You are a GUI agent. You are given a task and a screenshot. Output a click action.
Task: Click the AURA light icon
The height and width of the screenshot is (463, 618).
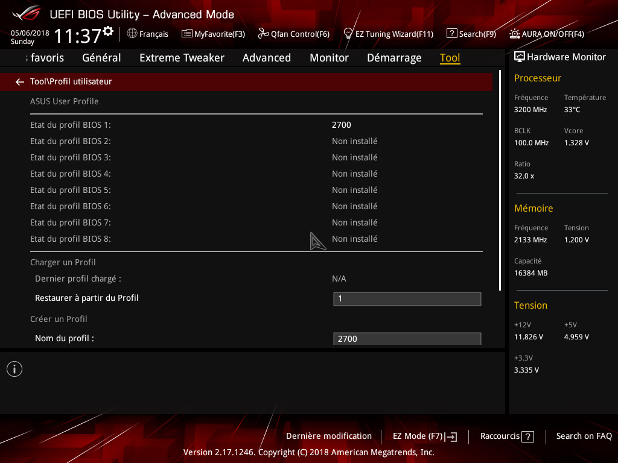pyautogui.click(x=514, y=34)
